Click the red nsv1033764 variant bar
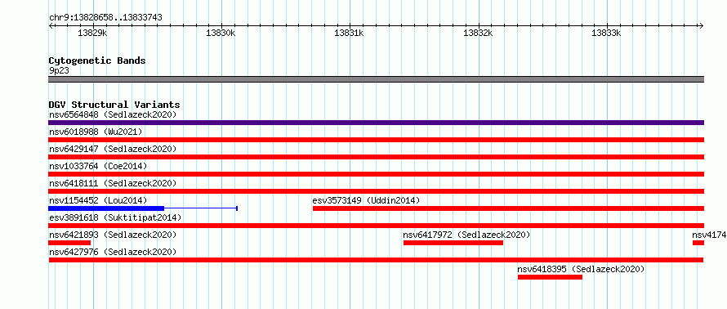 tap(376, 174)
